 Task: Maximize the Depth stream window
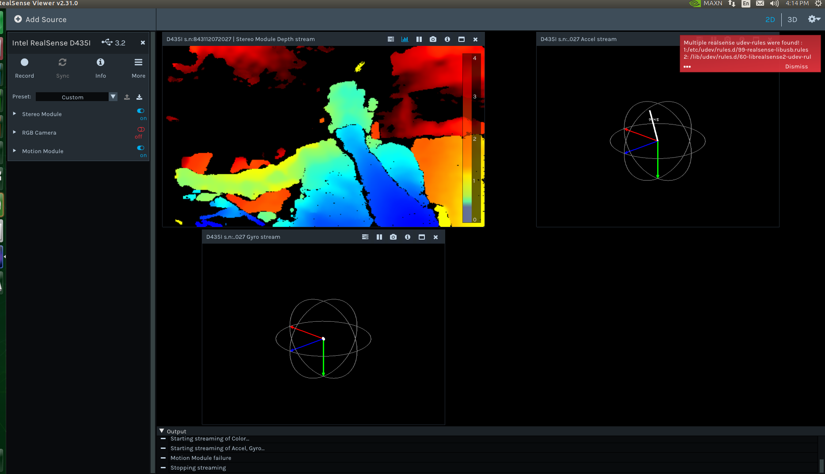462,39
